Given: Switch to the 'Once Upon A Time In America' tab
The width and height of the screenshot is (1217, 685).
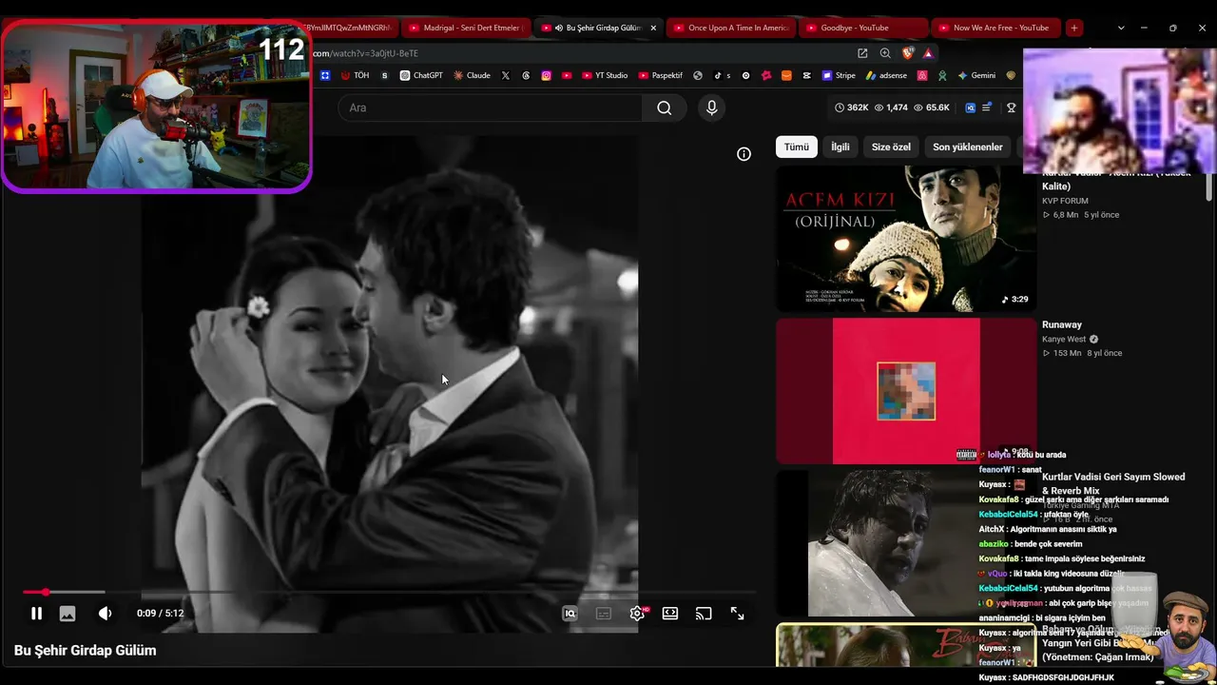Looking at the screenshot, I should point(730,28).
